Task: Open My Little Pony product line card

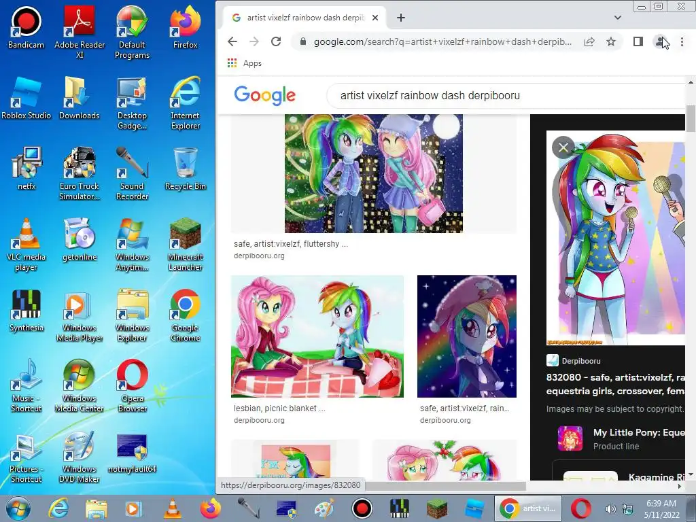Action: point(621,438)
